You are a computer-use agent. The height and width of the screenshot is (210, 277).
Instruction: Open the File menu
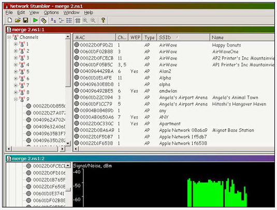pyautogui.click(x=9, y=12)
